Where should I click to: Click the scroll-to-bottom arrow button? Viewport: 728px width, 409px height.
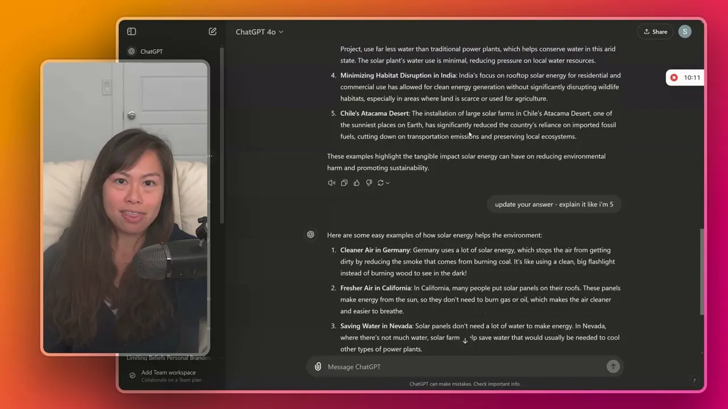[x=465, y=340]
